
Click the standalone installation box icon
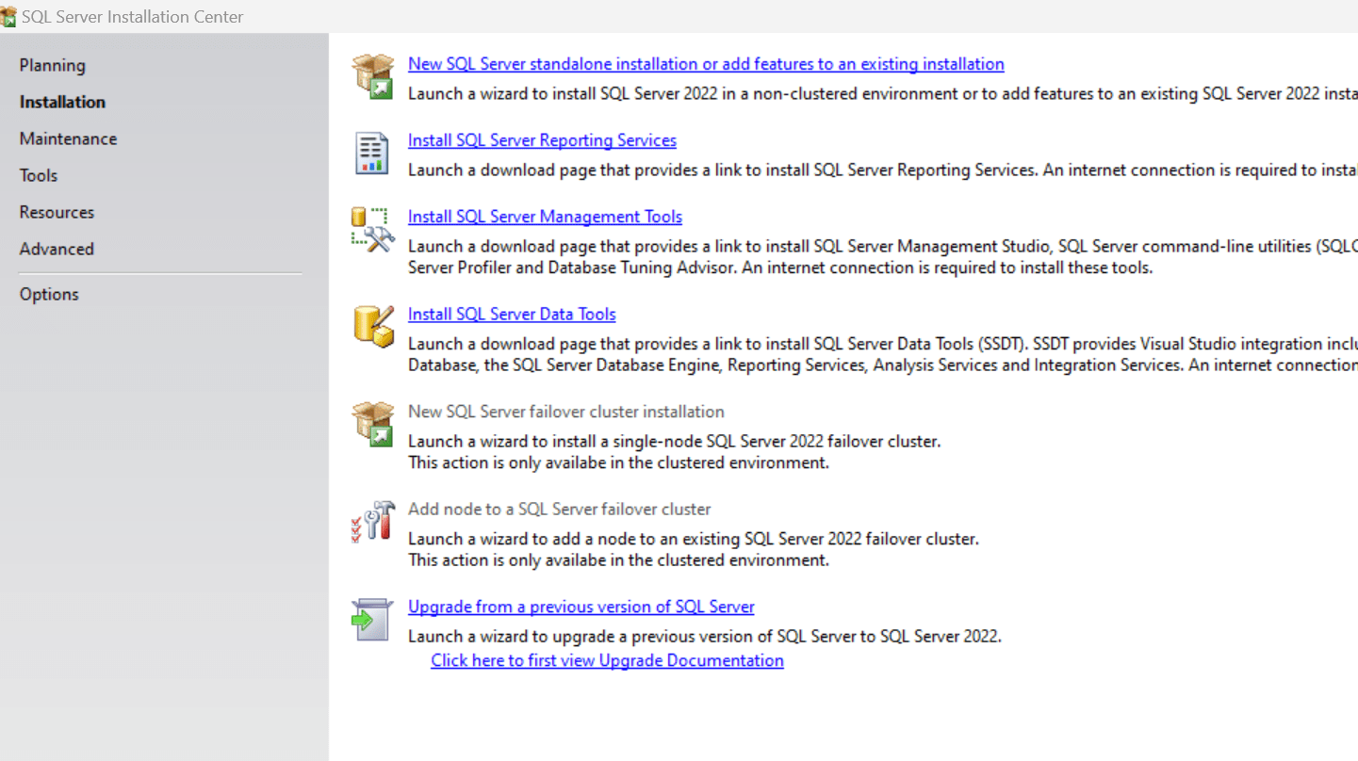coord(372,76)
